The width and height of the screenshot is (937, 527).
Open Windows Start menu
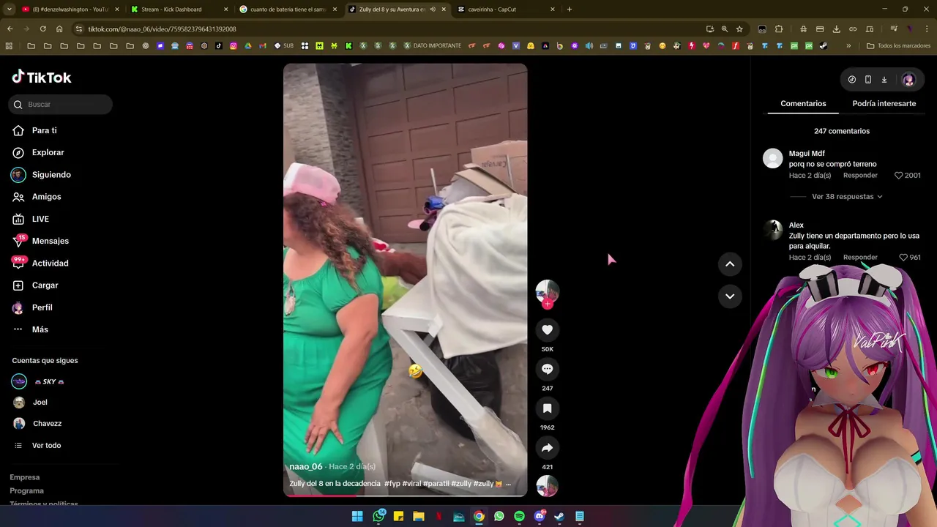tap(357, 517)
